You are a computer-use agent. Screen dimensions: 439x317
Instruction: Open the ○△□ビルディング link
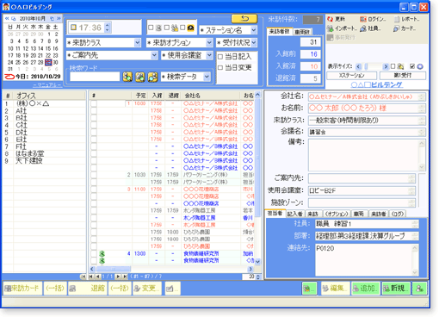pyautogui.click(x=377, y=84)
